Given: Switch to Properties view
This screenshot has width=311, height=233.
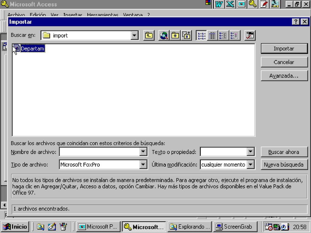Looking at the screenshot, I should 223,35.
